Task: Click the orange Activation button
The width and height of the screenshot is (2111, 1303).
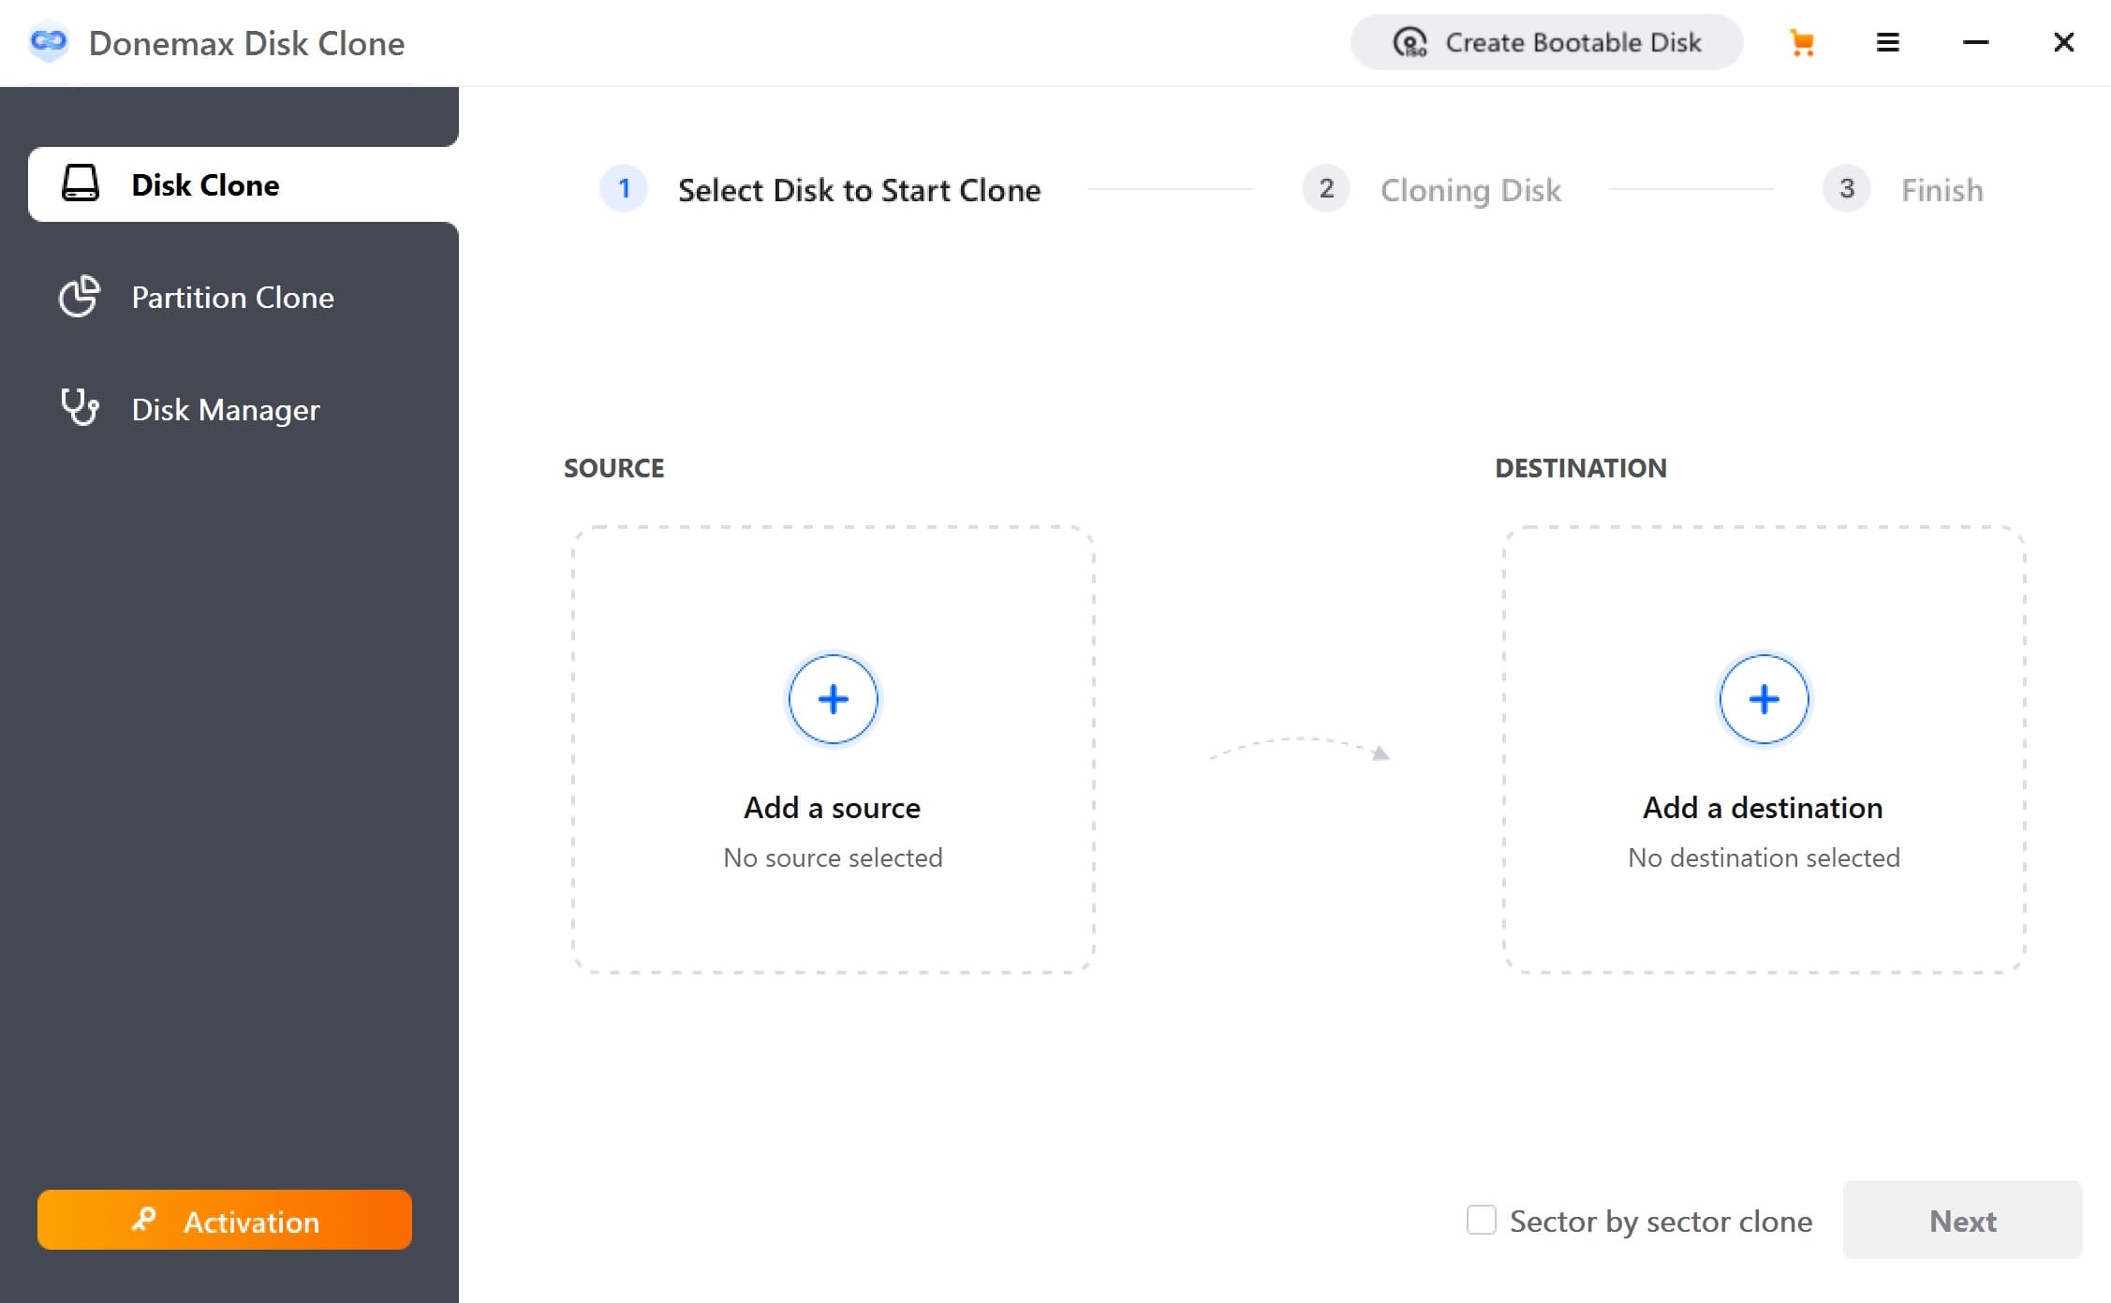Action: (x=225, y=1220)
